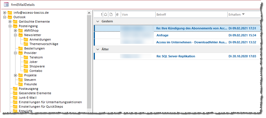Select the Joker folder

pyautogui.click(x=33, y=62)
